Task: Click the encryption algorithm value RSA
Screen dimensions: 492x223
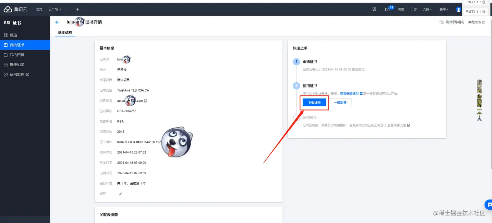Action: (x=120, y=121)
